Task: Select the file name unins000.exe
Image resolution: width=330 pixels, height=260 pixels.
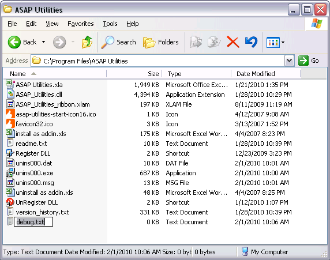Action: pyautogui.click(x=35, y=173)
